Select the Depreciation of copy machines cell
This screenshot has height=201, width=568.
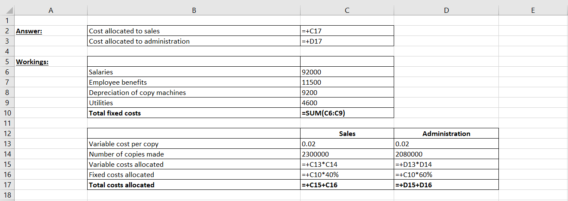click(194, 92)
